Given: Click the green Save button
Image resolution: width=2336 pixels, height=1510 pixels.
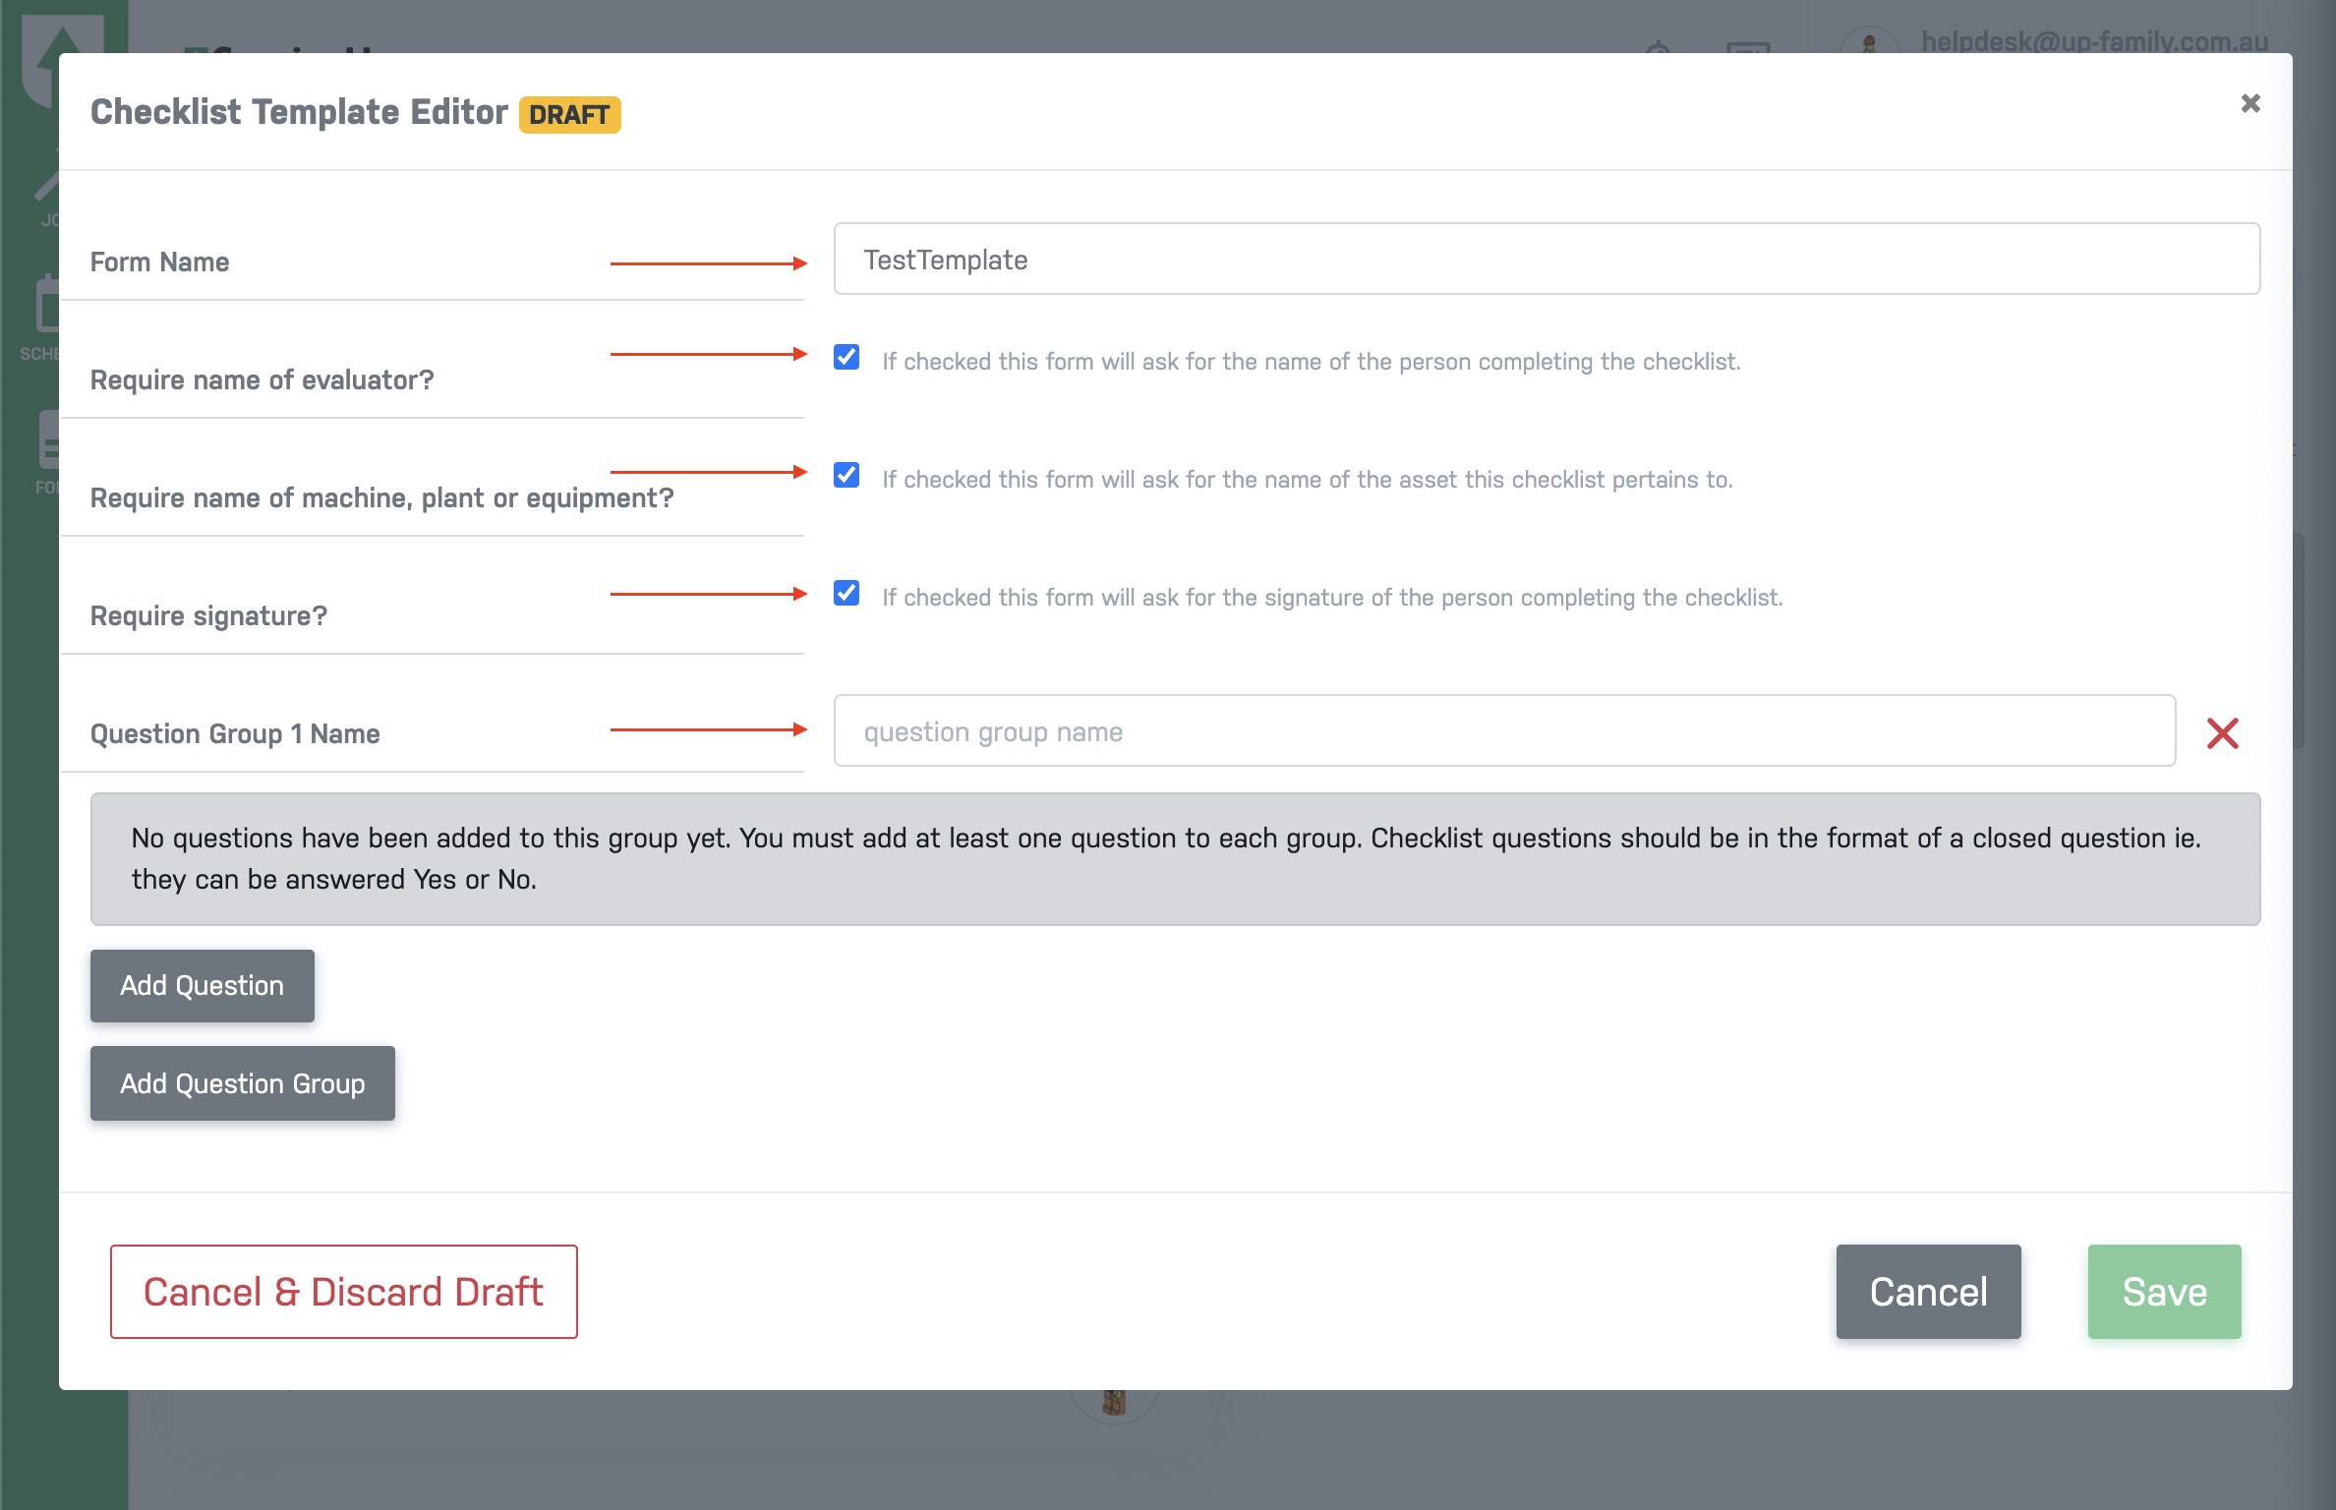Looking at the screenshot, I should click(2164, 1291).
